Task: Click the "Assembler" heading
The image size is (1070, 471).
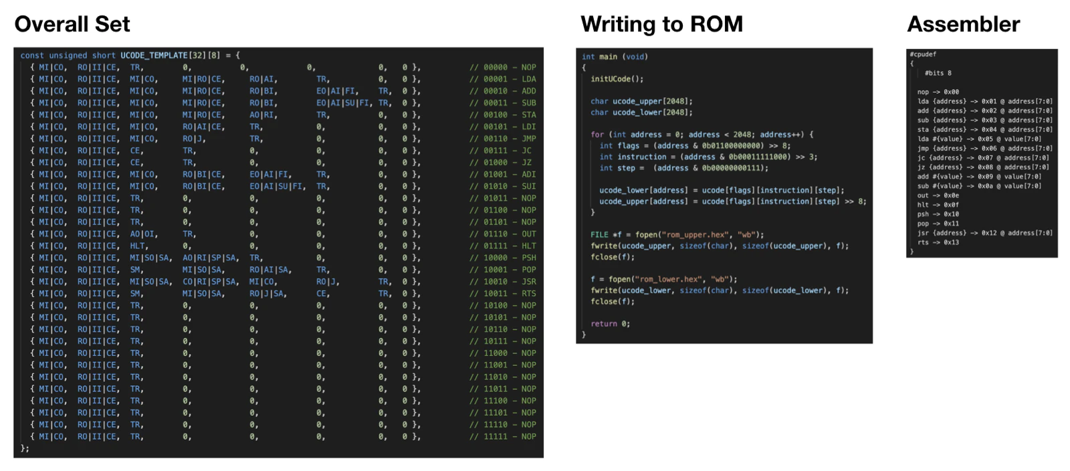Action: 963,24
